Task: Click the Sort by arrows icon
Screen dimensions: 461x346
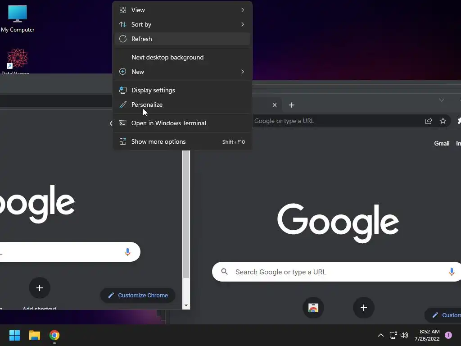Action: [x=123, y=24]
